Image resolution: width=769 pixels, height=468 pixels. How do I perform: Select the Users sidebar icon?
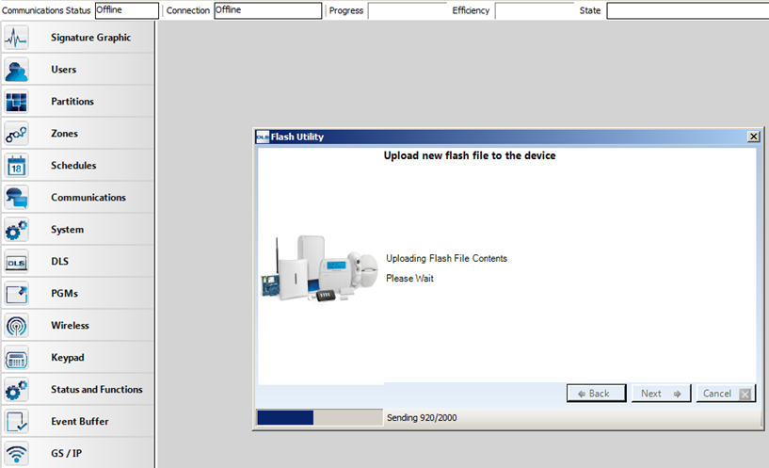coord(17,70)
